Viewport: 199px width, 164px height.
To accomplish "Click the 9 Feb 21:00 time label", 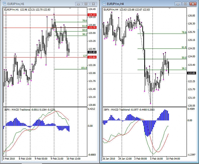I will pos(57,159).
